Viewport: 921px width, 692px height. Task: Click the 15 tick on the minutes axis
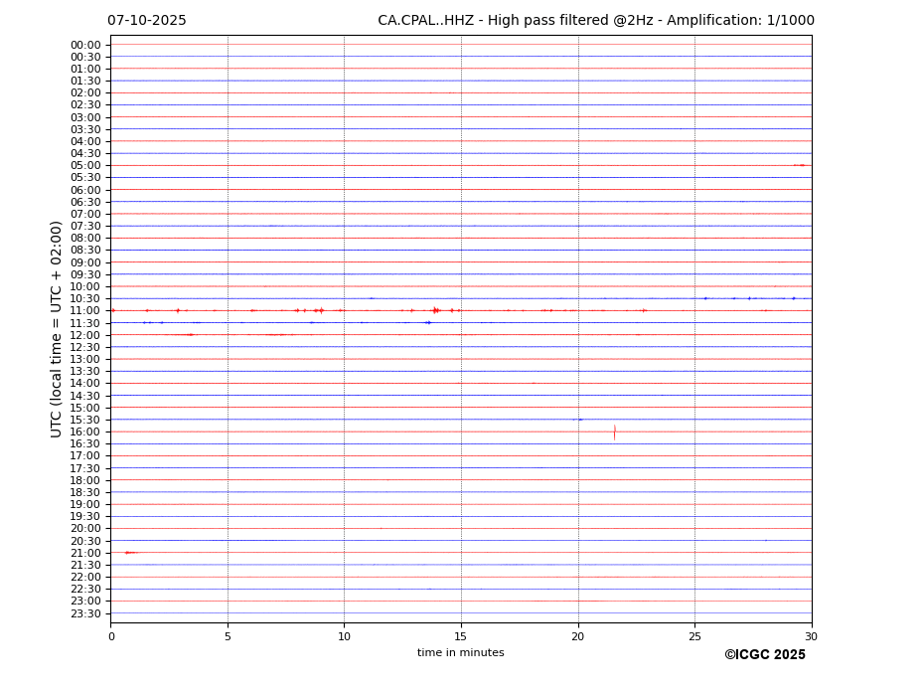tap(461, 636)
